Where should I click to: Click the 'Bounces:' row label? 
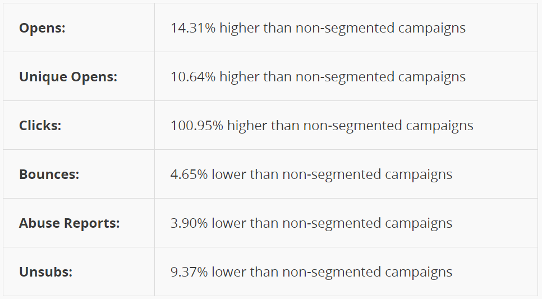click(x=49, y=174)
